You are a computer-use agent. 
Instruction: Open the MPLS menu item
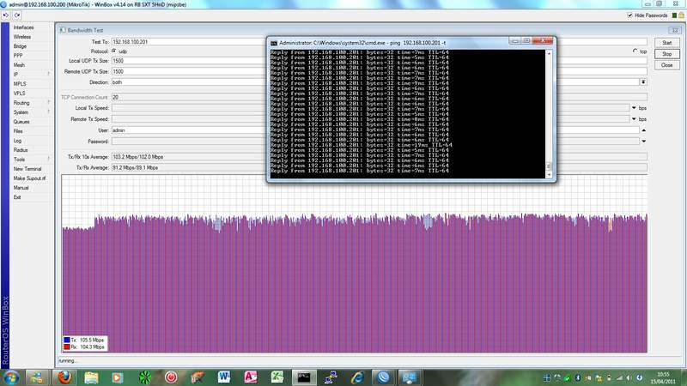20,84
